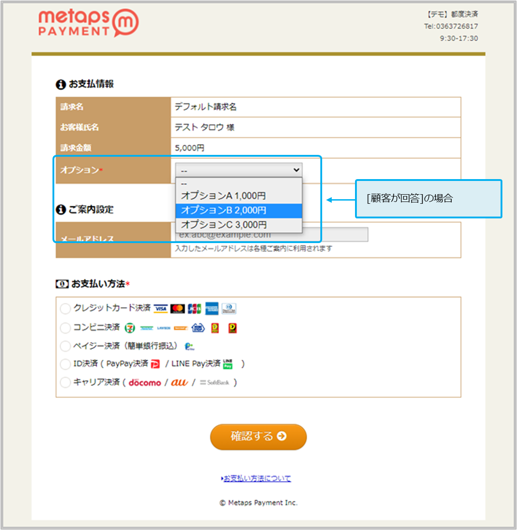The height and width of the screenshot is (530, 517).
Task: Click the PayPay logo icon
Action: point(156,364)
